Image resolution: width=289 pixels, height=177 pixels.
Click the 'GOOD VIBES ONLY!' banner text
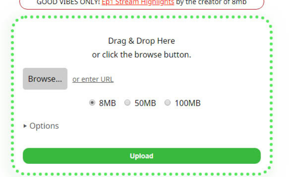point(68,2)
